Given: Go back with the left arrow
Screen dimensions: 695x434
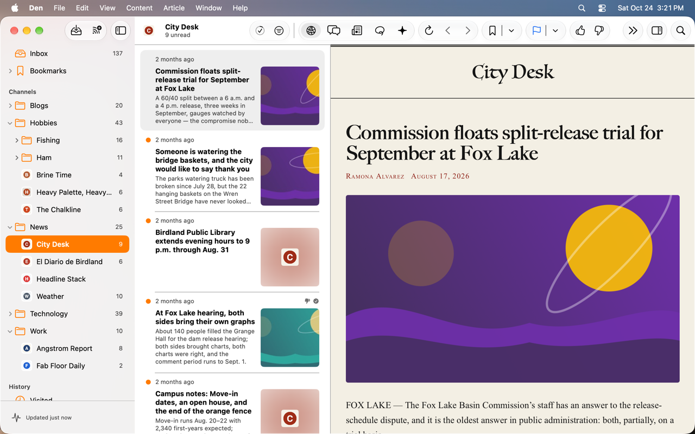Looking at the screenshot, I should [448, 31].
